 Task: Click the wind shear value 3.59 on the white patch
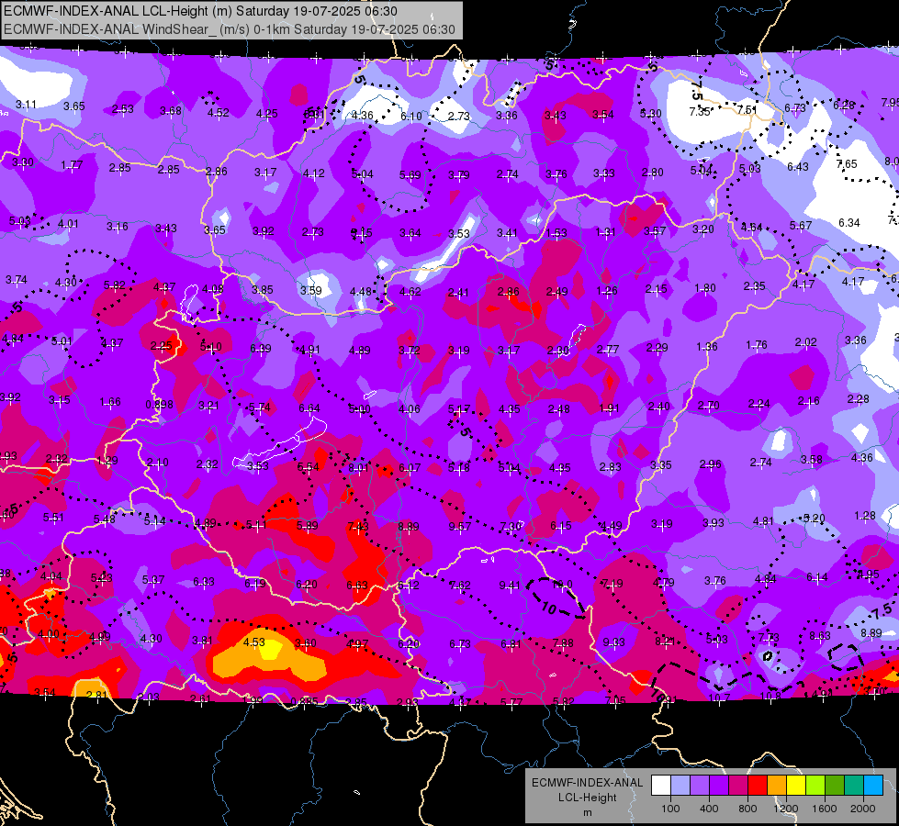coord(310,290)
